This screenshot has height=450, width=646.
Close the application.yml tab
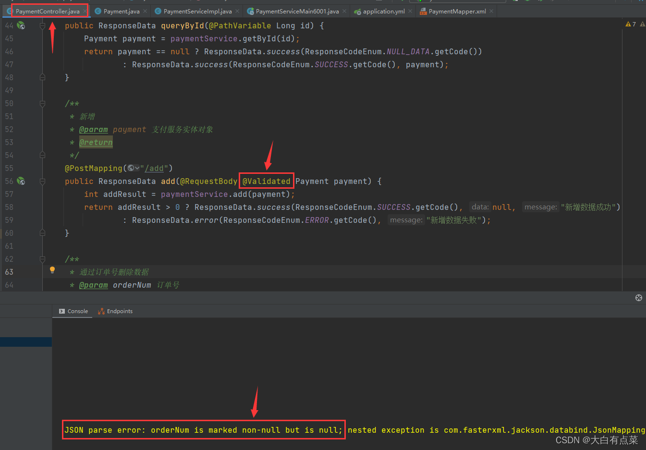coord(410,11)
